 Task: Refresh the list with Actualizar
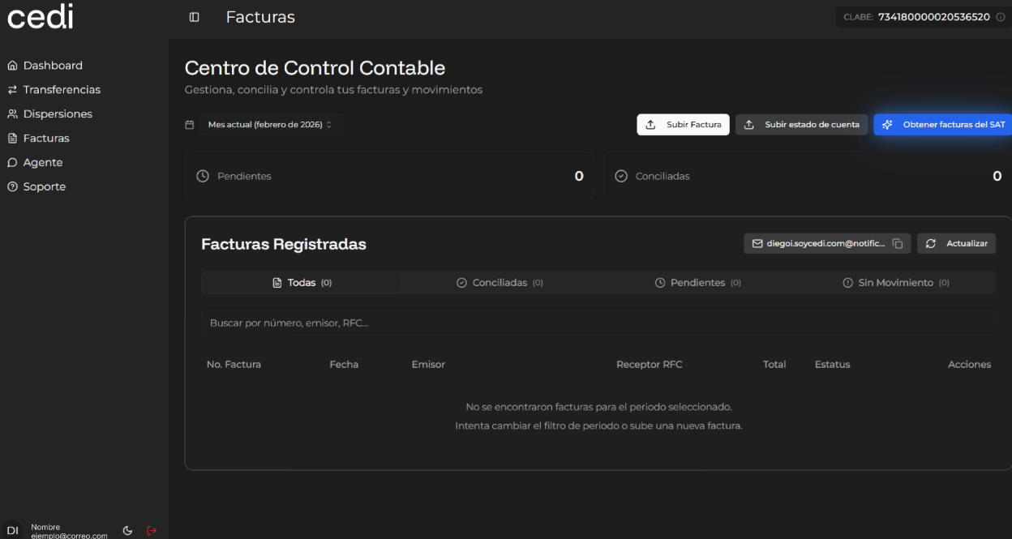[957, 243]
